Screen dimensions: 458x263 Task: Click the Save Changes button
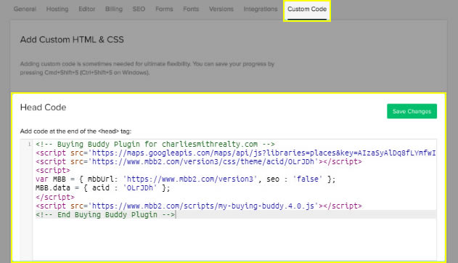tap(412, 111)
